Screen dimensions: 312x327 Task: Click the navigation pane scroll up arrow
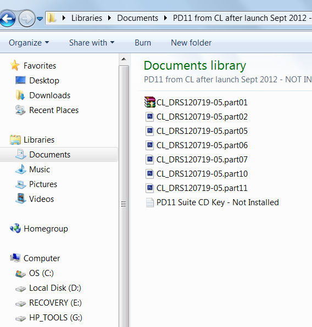[124, 59]
